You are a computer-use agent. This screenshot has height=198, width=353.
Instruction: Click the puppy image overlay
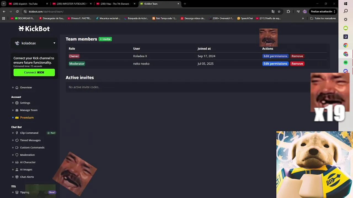(x=314, y=164)
